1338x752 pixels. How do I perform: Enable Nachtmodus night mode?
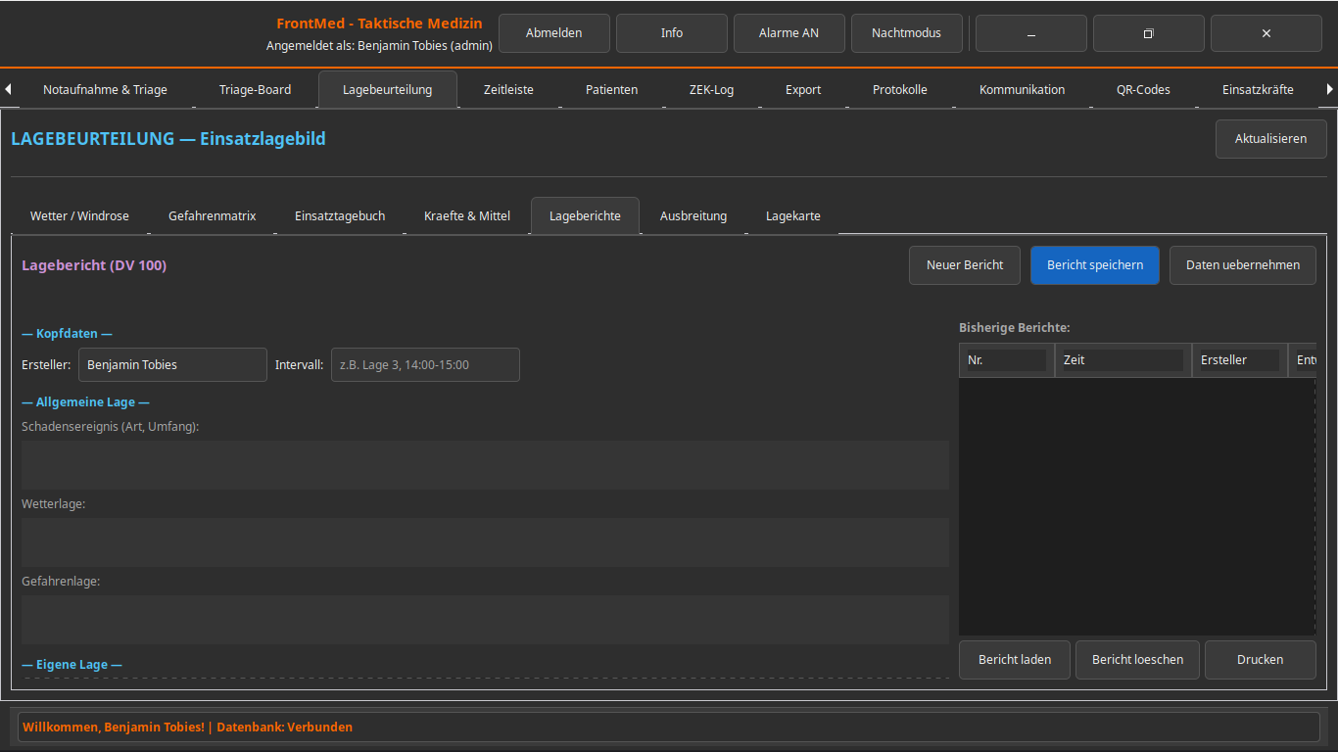pyautogui.click(x=906, y=33)
